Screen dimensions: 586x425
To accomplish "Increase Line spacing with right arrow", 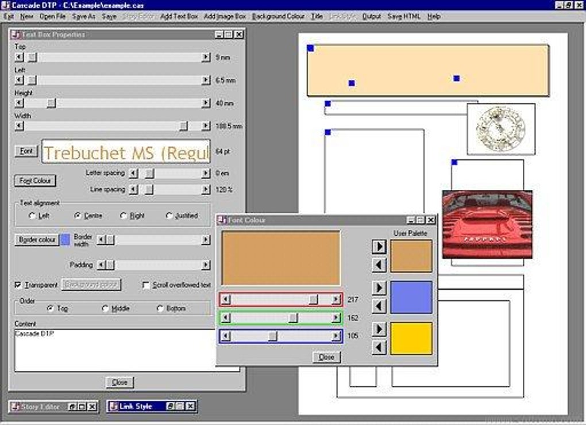I will click(206, 190).
